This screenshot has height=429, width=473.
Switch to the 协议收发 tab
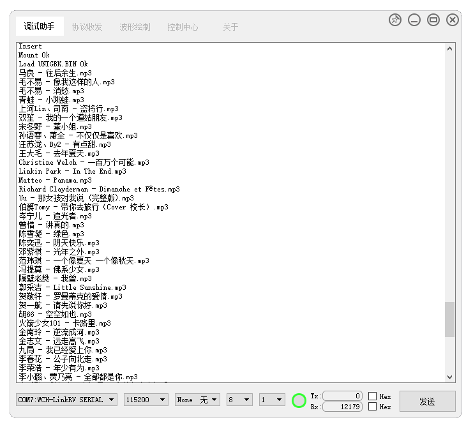click(87, 27)
